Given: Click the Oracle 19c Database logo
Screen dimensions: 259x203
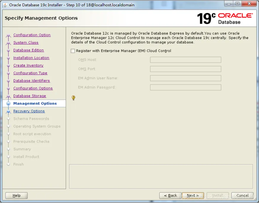Looking at the screenshot, I should click(x=225, y=18).
